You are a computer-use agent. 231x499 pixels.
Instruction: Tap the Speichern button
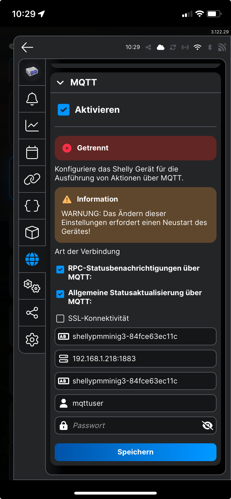pyautogui.click(x=136, y=452)
